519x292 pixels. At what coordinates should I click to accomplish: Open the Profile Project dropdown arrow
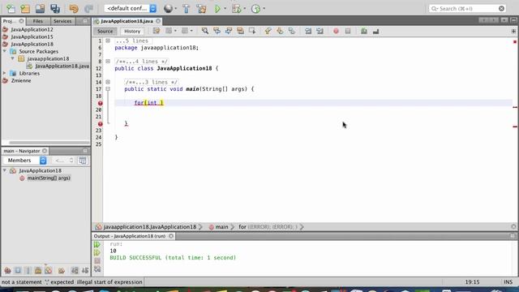[x=264, y=9]
